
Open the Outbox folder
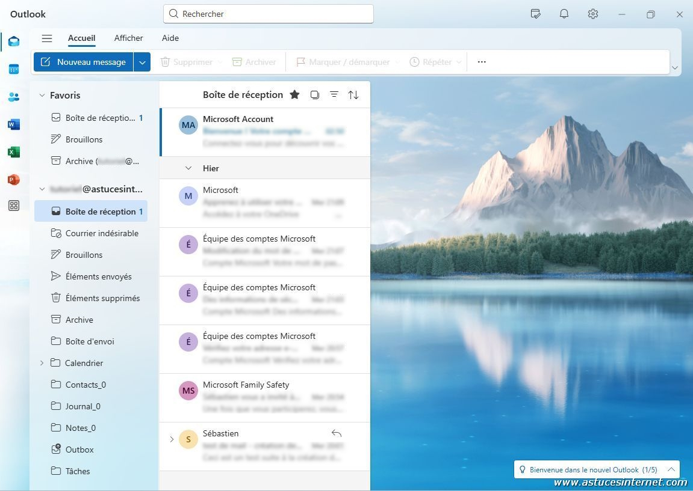[x=91, y=450]
